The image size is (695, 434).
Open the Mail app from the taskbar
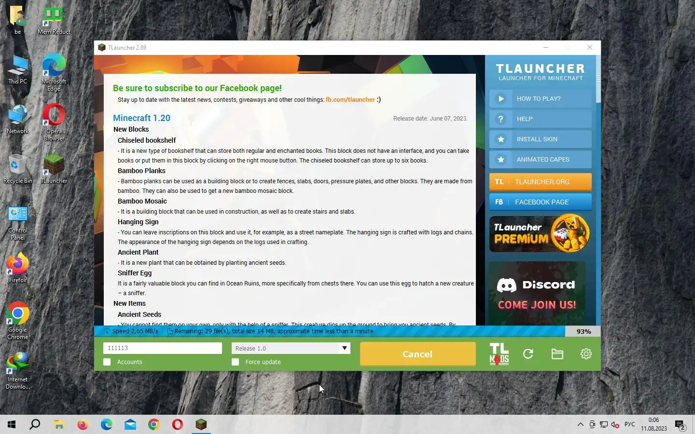[x=130, y=424]
